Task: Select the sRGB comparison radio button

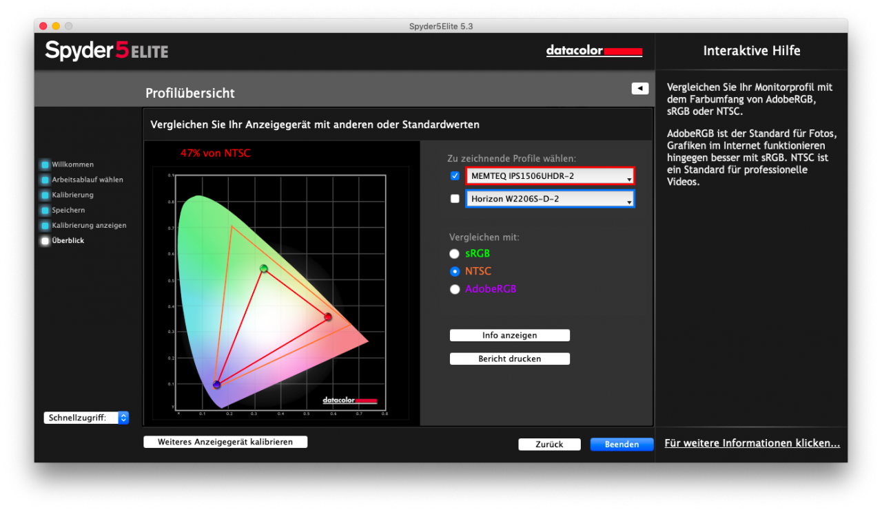Action: point(455,254)
